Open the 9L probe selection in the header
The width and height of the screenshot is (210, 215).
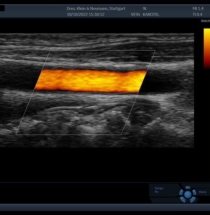(x=145, y=9)
